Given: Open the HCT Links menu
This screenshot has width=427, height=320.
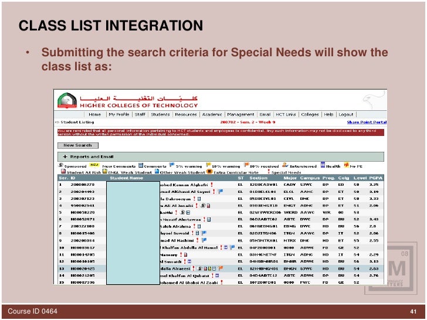Looking at the screenshot, I should [286, 114].
